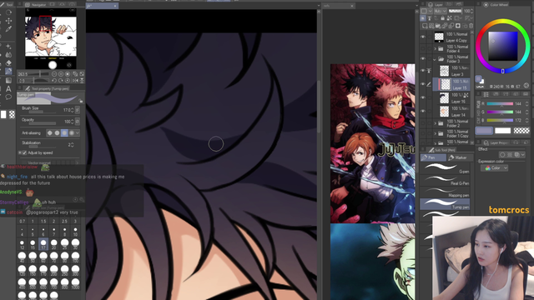Select the Eyedropper tool

click(8, 29)
